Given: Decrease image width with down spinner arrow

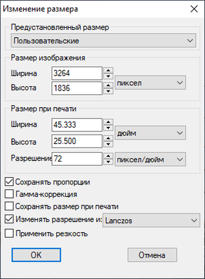Looking at the screenshot, I should pos(108,77).
